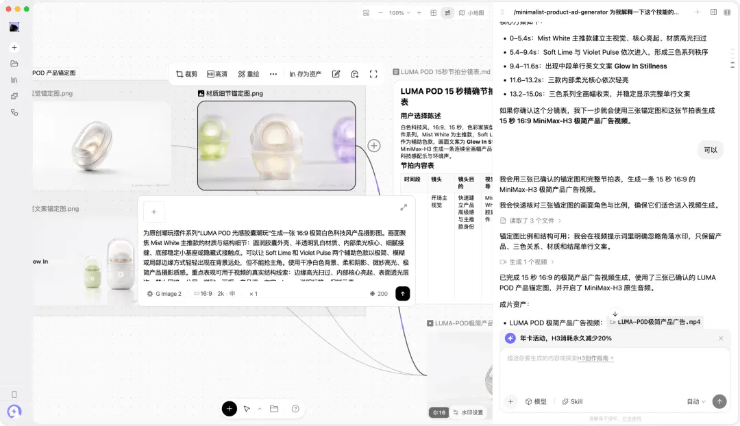740x426 pixels.
Task: Open the G Image 2 model selector
Action: [x=164, y=293]
